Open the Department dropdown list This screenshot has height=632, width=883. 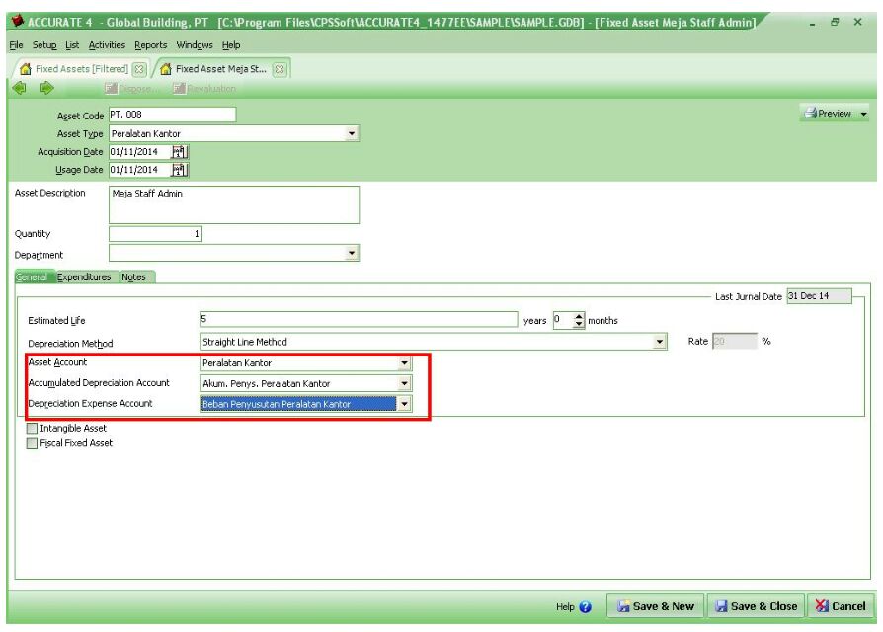coord(353,253)
